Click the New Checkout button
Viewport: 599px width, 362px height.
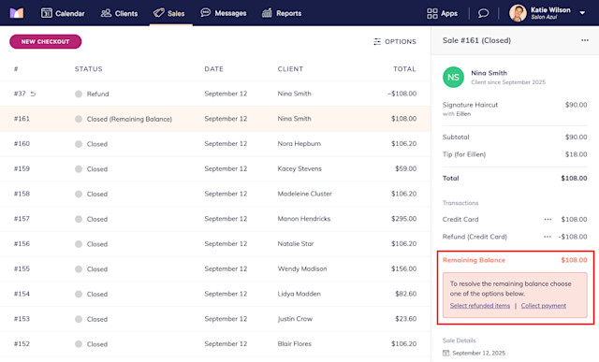coord(46,41)
